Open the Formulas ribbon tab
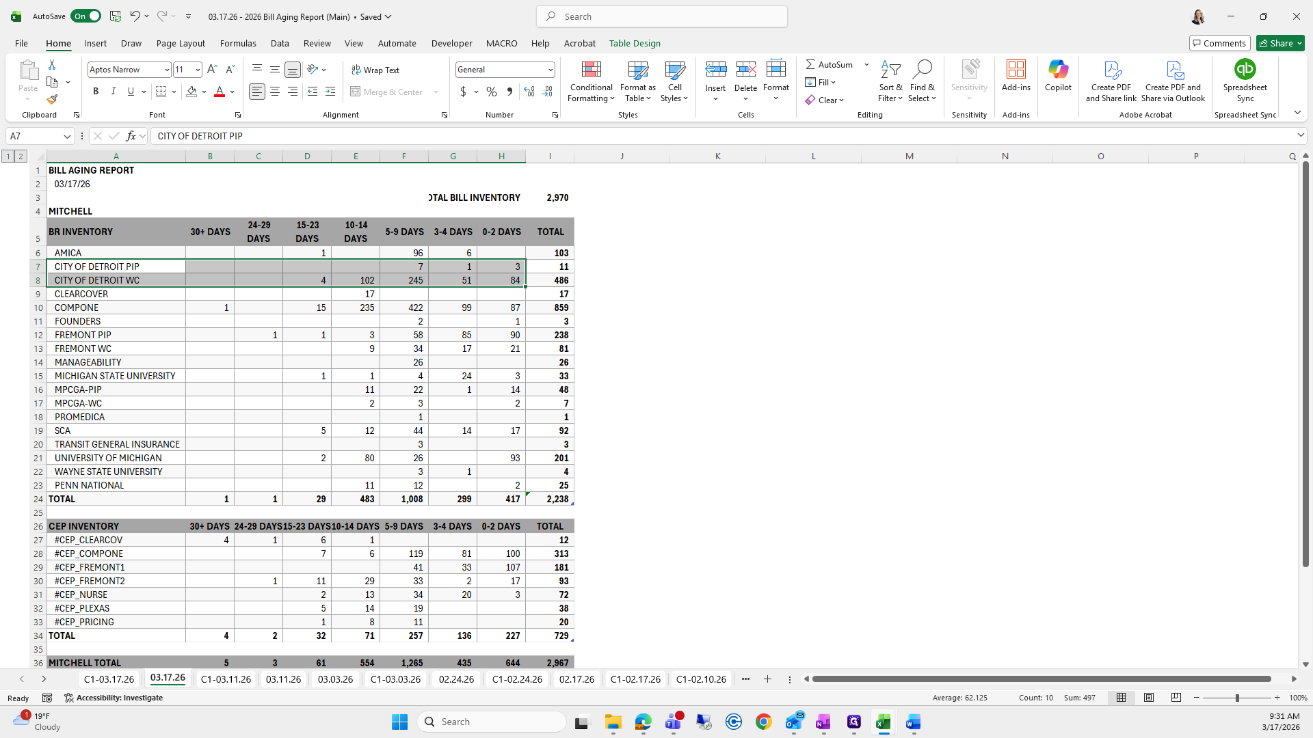Screen dimensions: 1313x738 tap(238, 43)
